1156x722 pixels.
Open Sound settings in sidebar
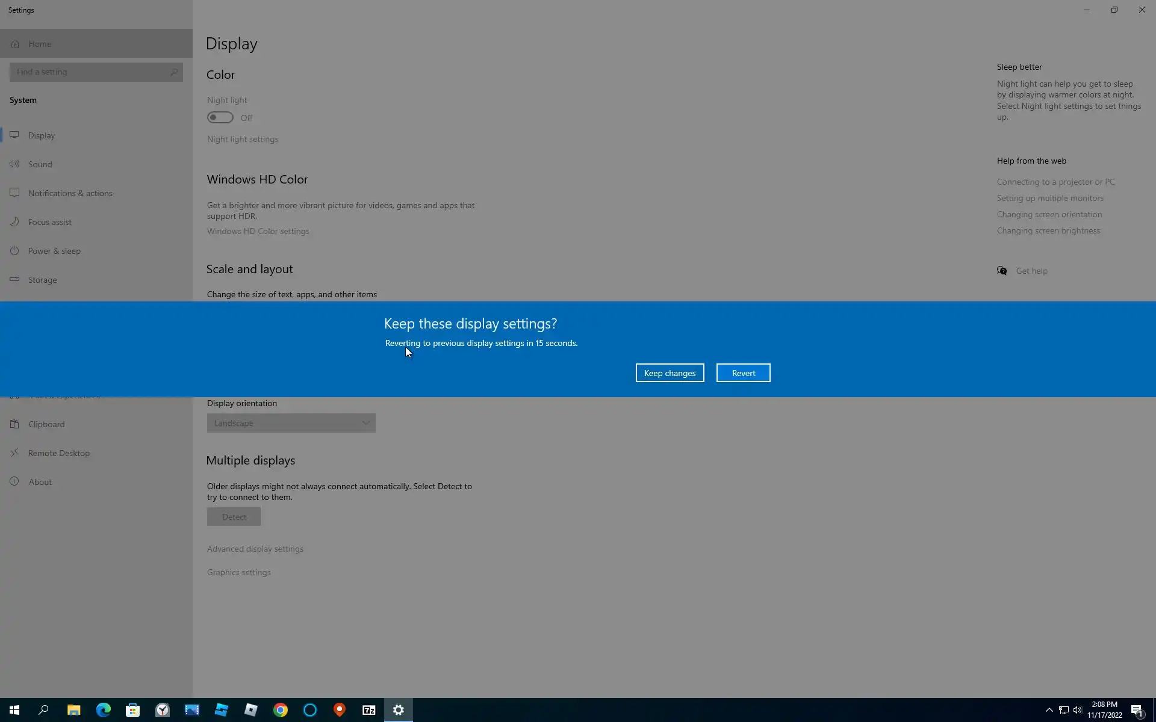40,164
